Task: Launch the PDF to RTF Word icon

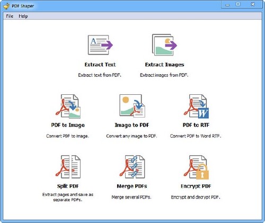Action: (196, 106)
